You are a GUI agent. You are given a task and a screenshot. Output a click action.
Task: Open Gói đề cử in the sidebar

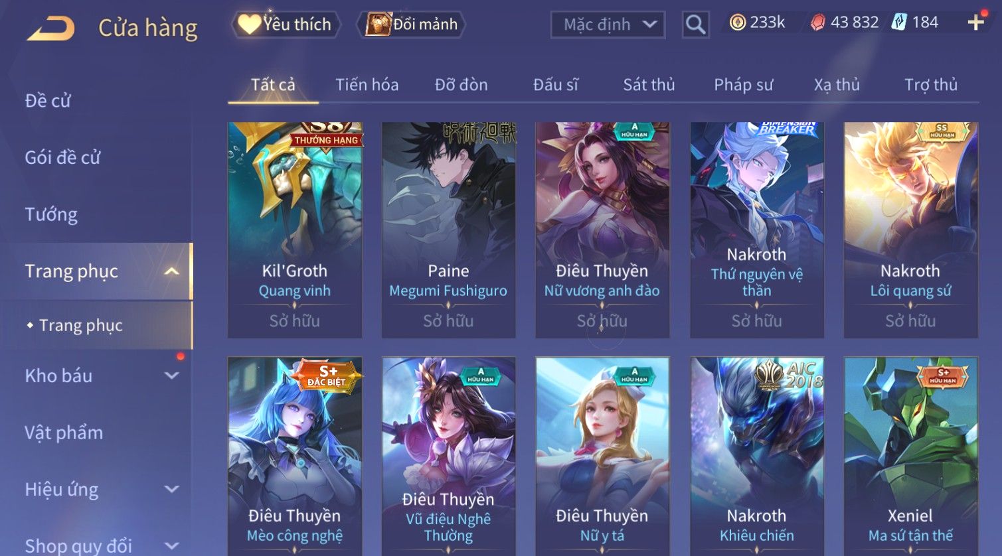(x=62, y=158)
